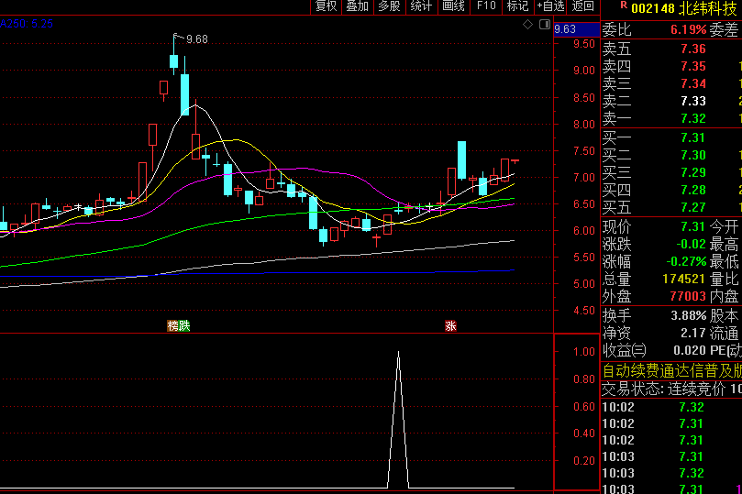The image size is (742, 494).
Task: Open the 统计 statistics tool
Action: click(x=421, y=6)
